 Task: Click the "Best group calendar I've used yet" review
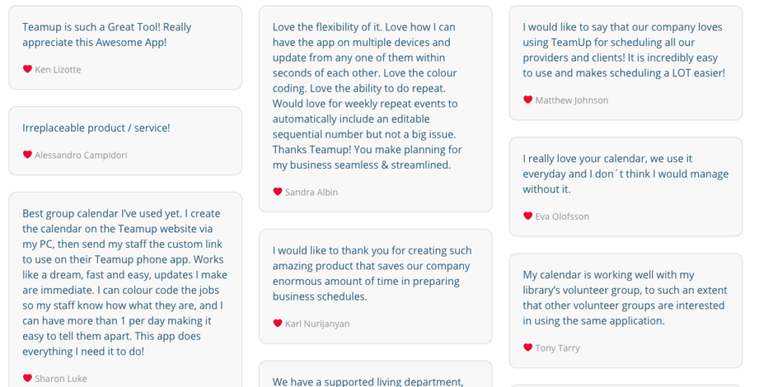[x=125, y=290]
